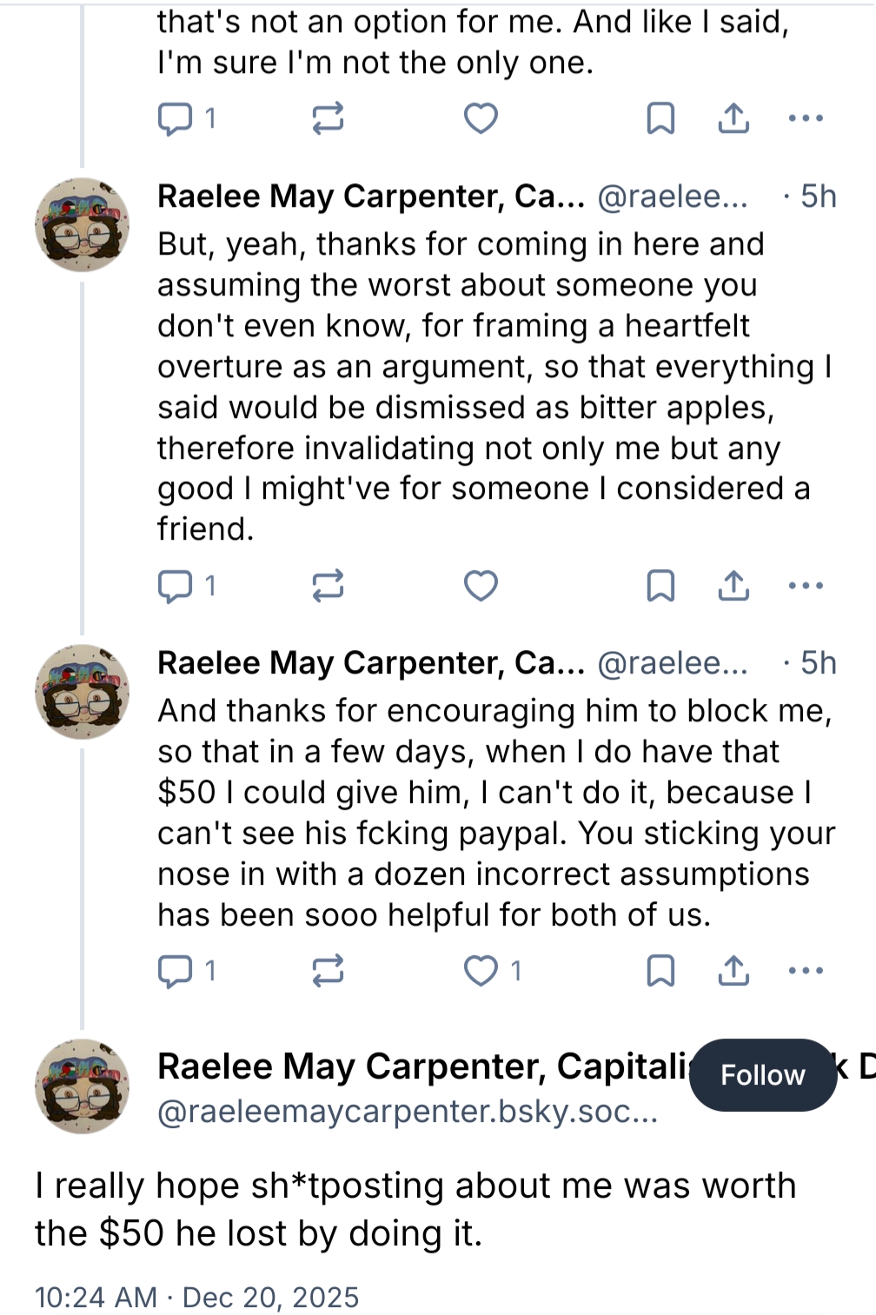Open the 10:24 AM Dec 20, 2025 timestamp
Viewport: 876px width, 1315px height.
(196, 1297)
